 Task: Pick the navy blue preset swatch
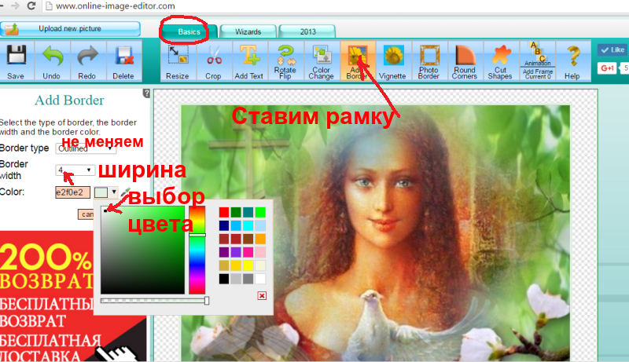pos(224,225)
